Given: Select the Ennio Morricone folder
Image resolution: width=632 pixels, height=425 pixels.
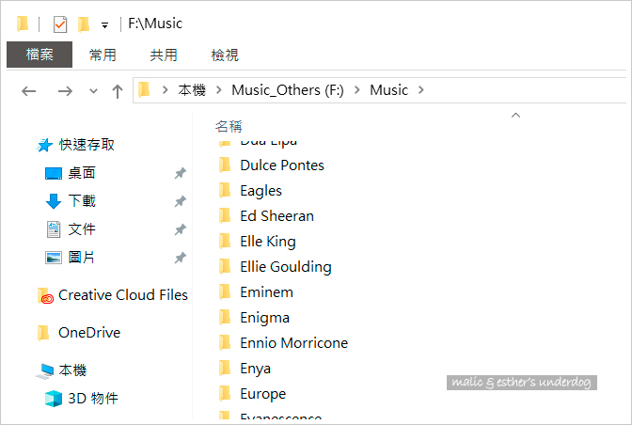Looking at the screenshot, I should coord(293,343).
